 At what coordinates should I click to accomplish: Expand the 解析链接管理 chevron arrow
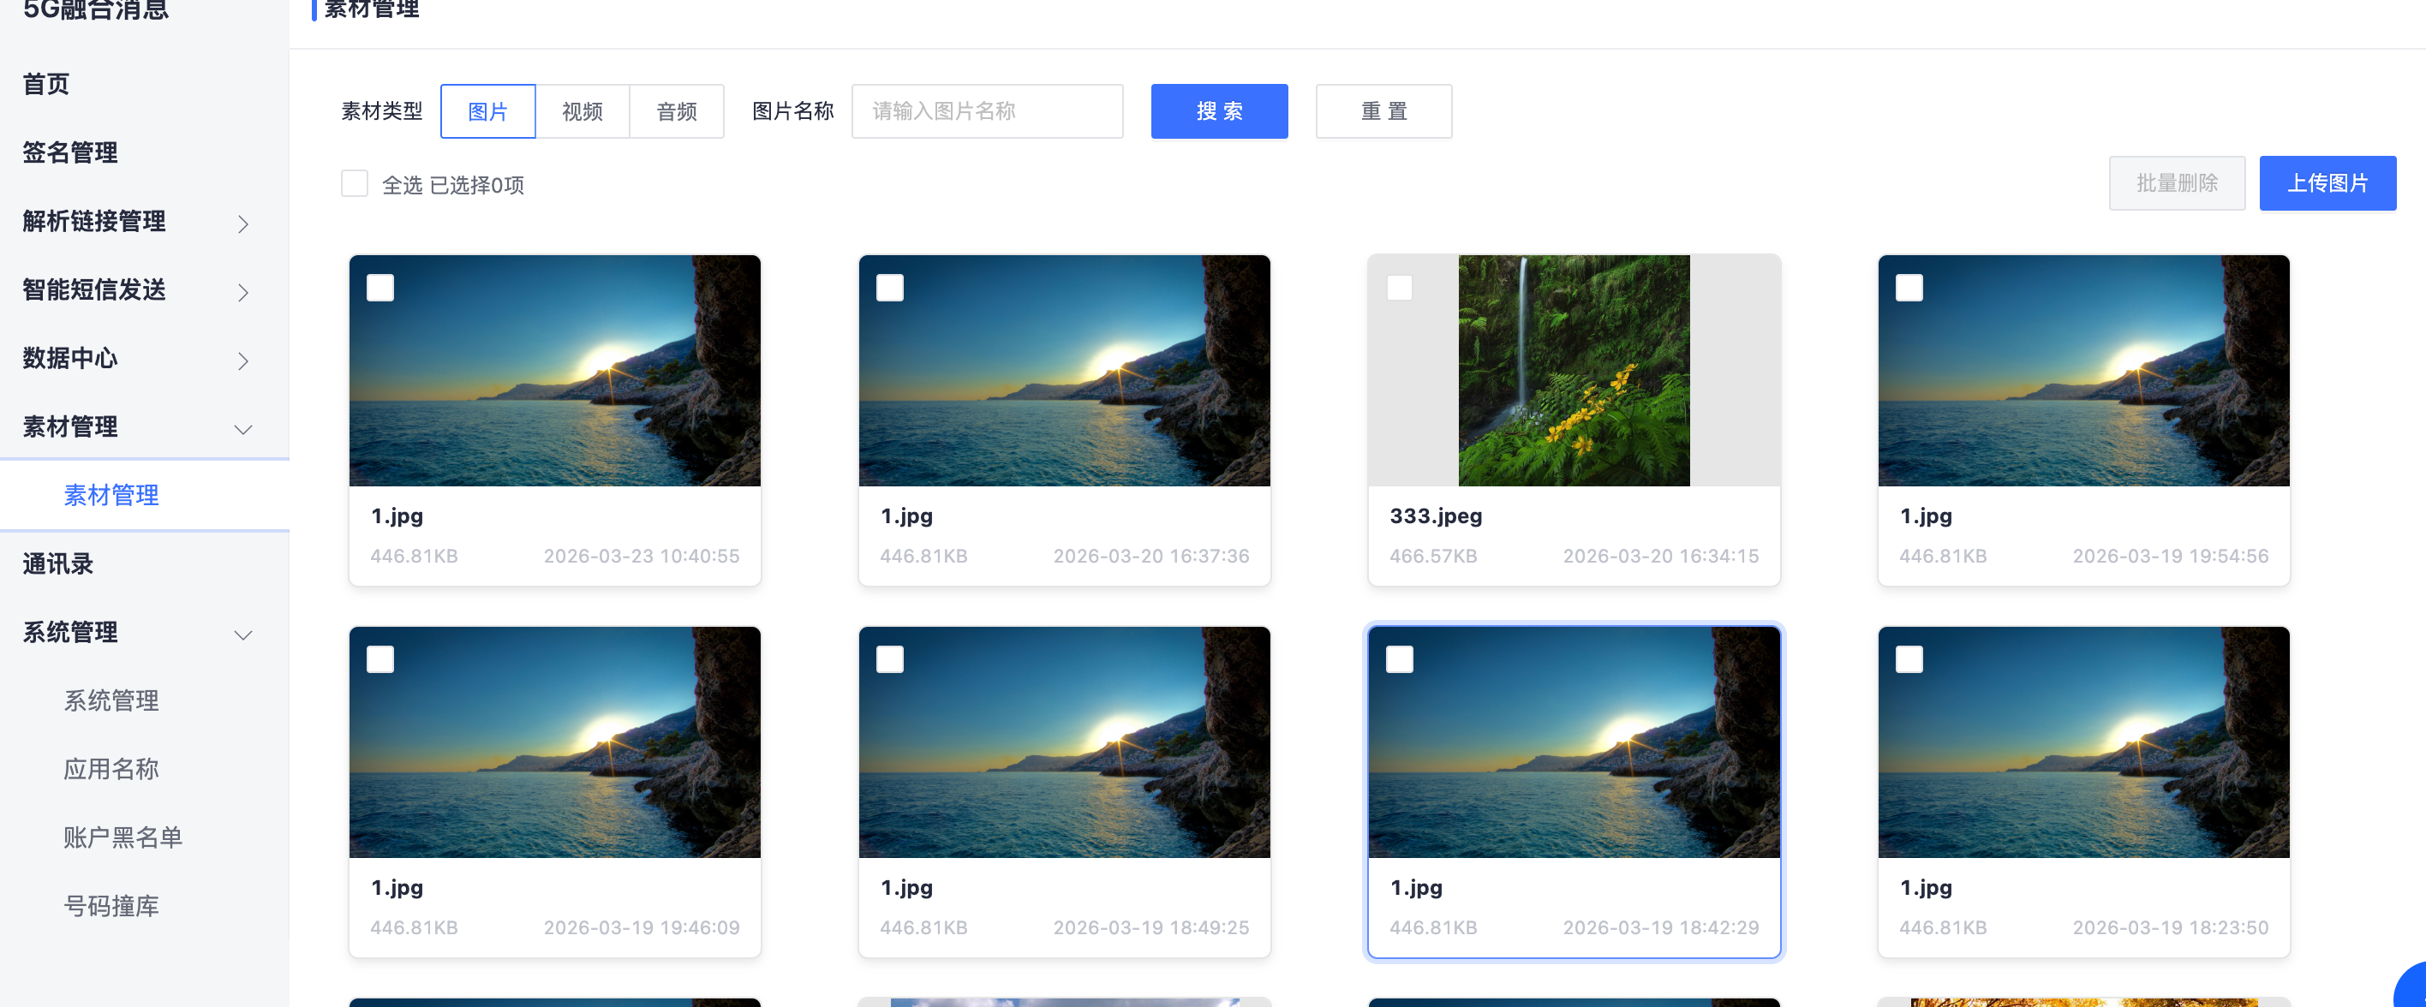coord(243,223)
